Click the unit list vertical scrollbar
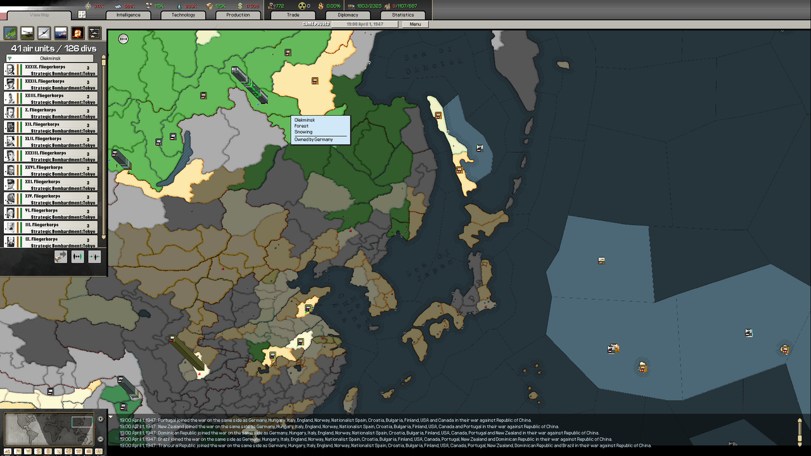 pyautogui.click(x=104, y=147)
